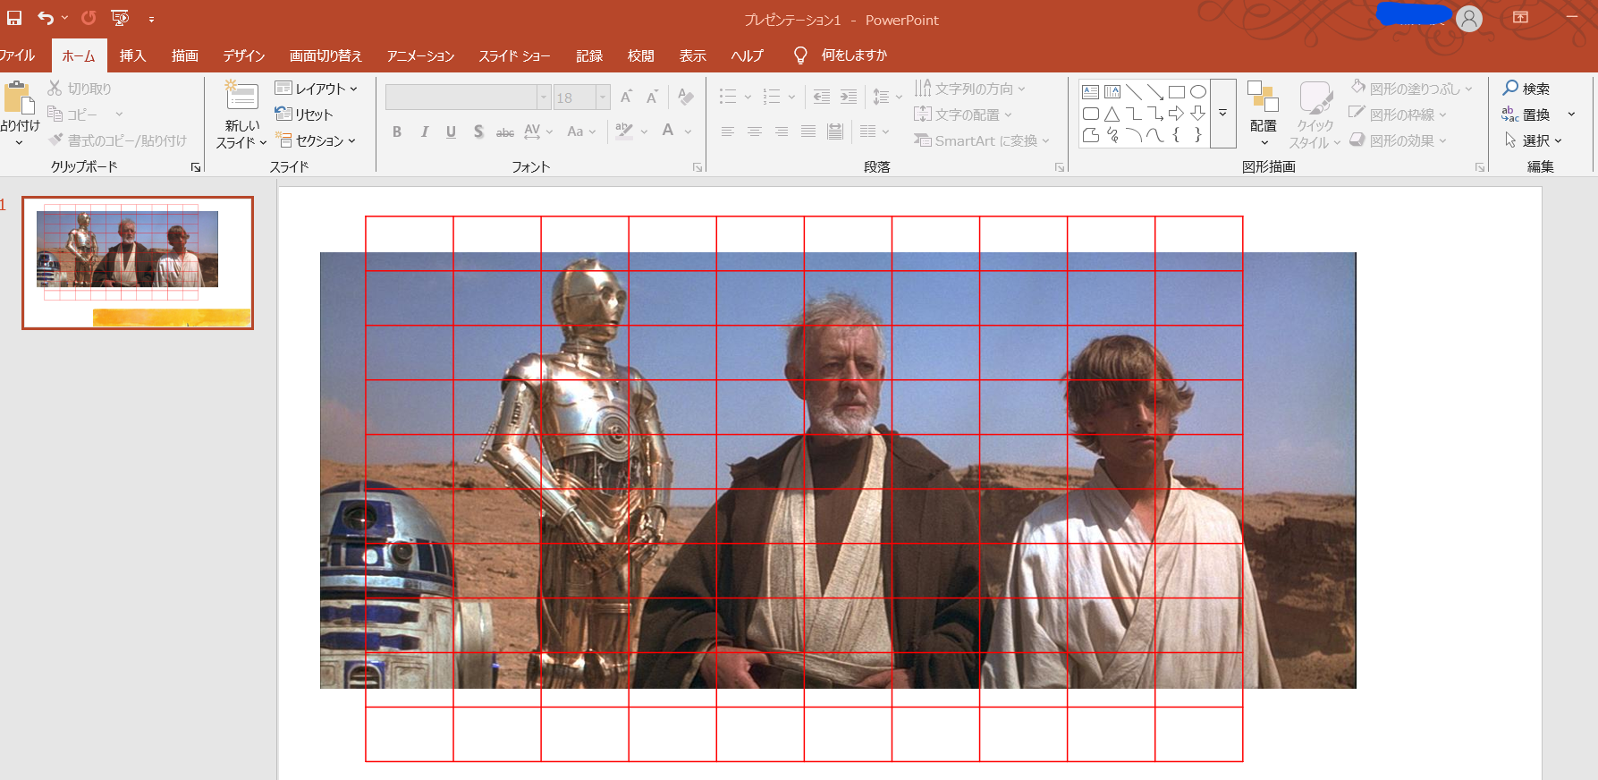Toggle Strikethrough formatting
The width and height of the screenshot is (1598, 780).
[x=505, y=131]
